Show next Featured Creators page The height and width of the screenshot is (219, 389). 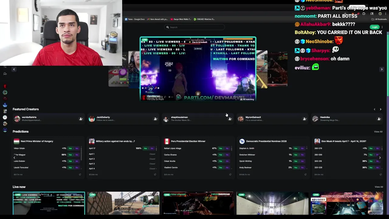[380, 109]
